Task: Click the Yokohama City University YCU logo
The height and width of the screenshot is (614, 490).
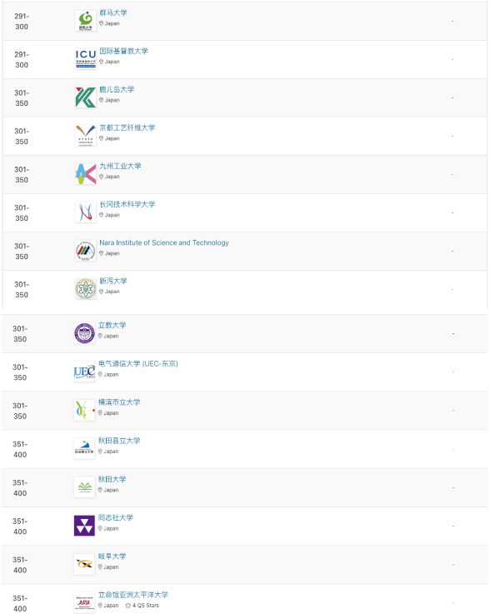Action: pyautogui.click(x=84, y=411)
